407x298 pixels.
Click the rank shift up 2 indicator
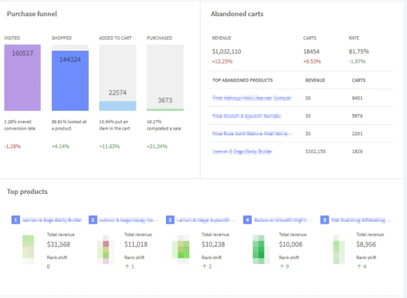(x=207, y=266)
